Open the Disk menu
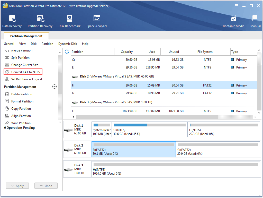The height and width of the screenshot is (198, 263). [x=33, y=44]
